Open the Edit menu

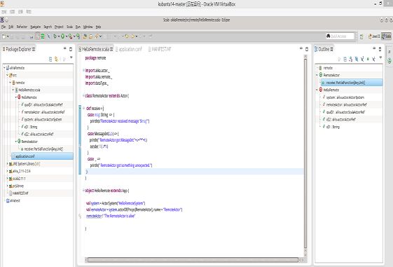[11, 27]
